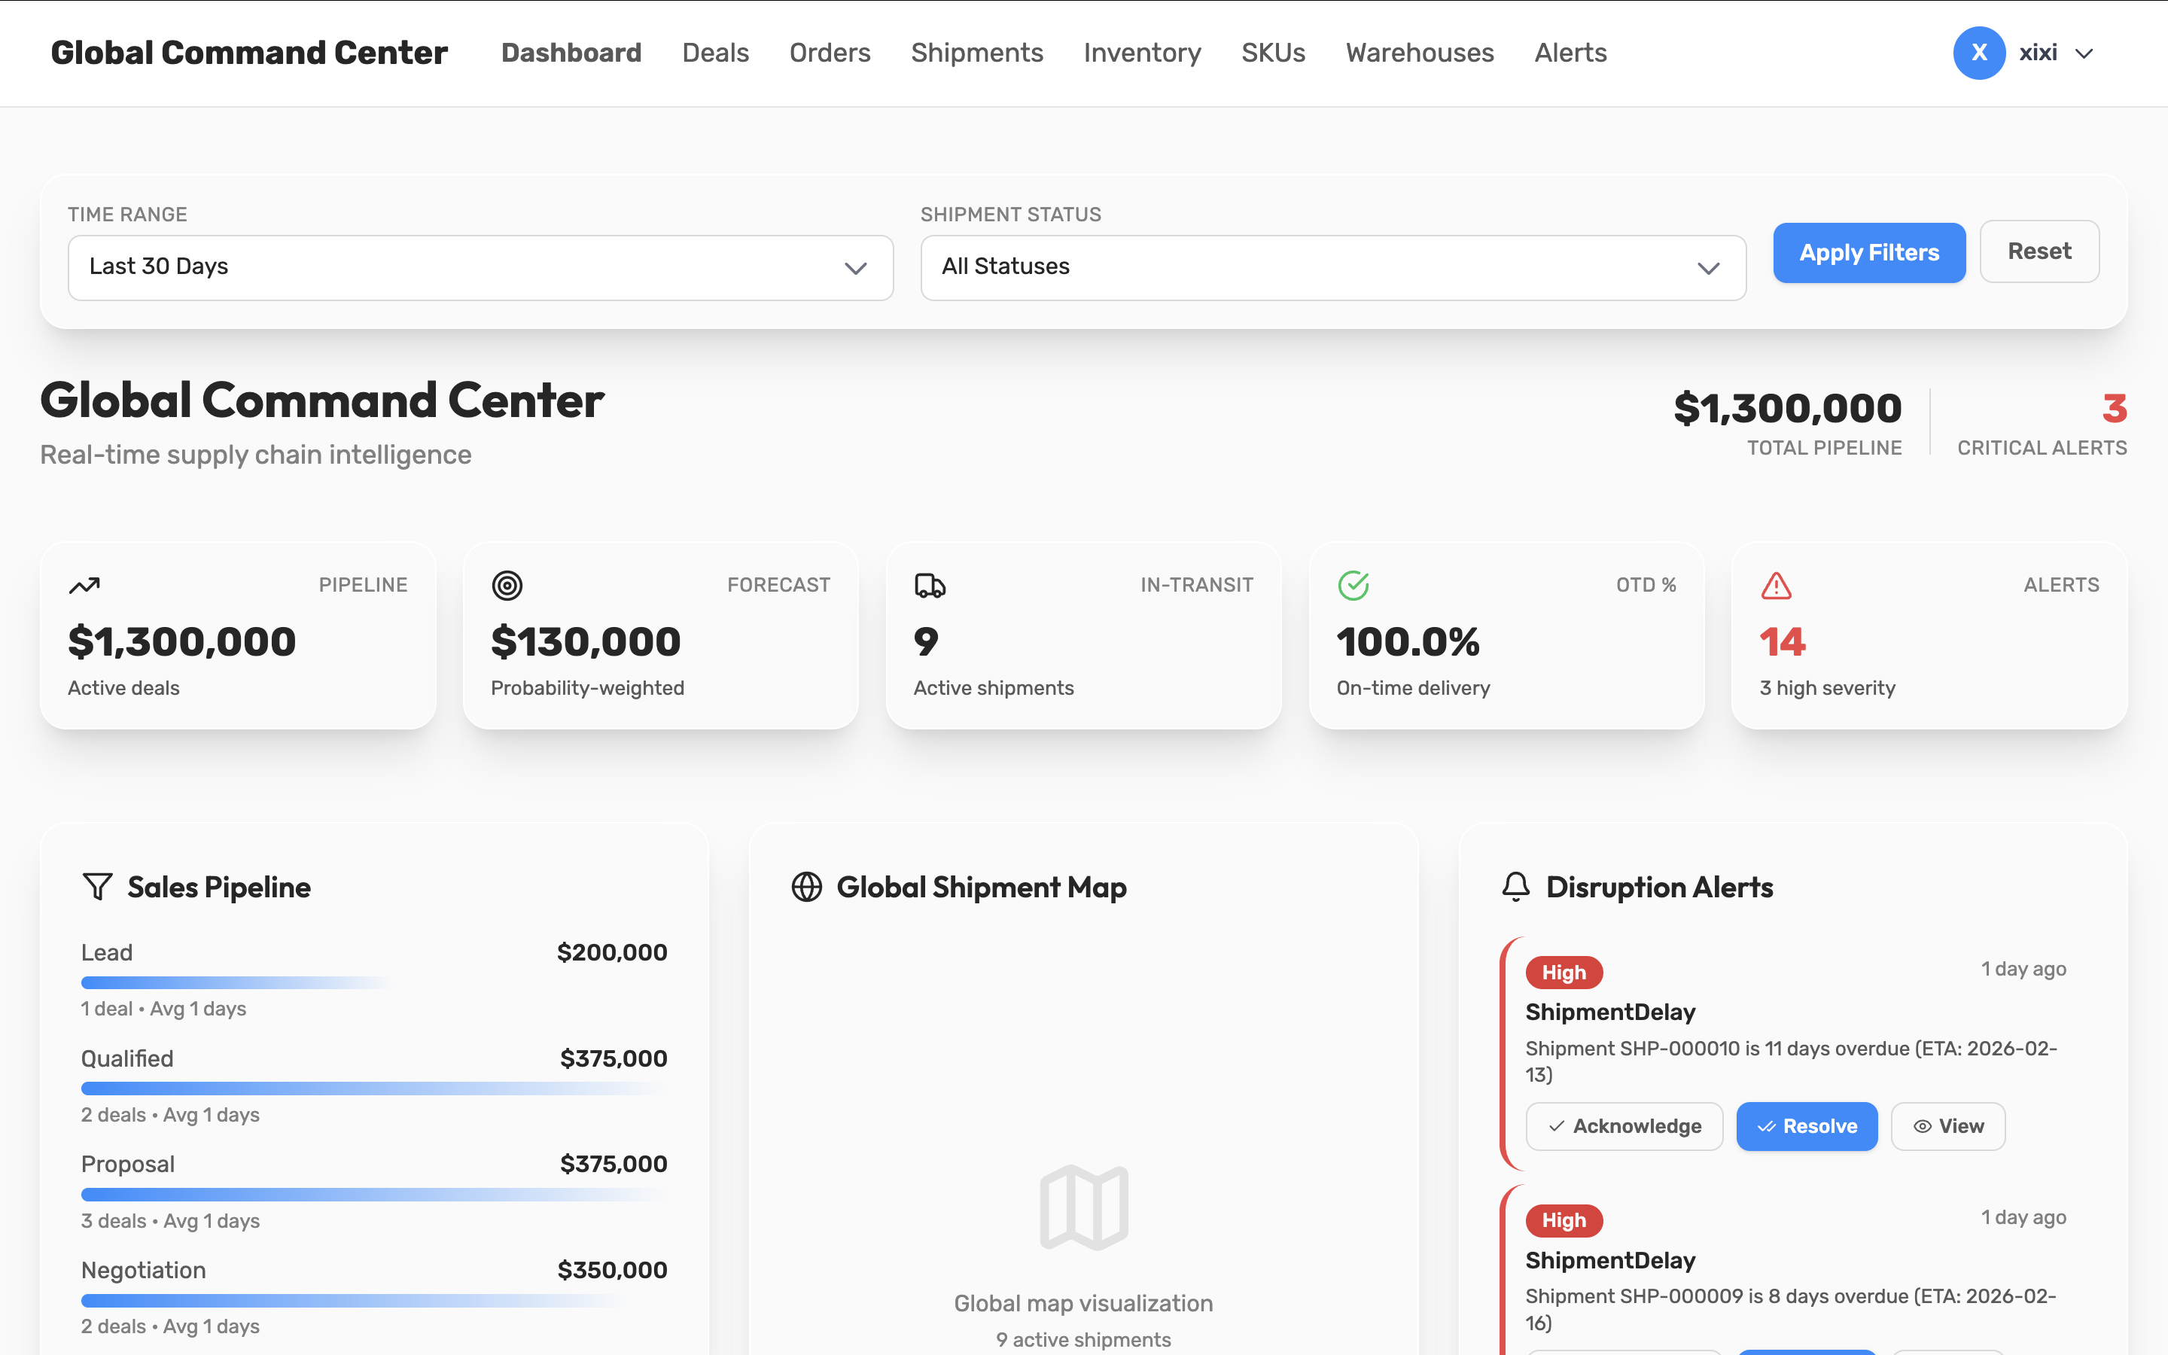Click the globe icon beside Global Shipment Map
This screenshot has width=2168, height=1355.
coord(806,886)
